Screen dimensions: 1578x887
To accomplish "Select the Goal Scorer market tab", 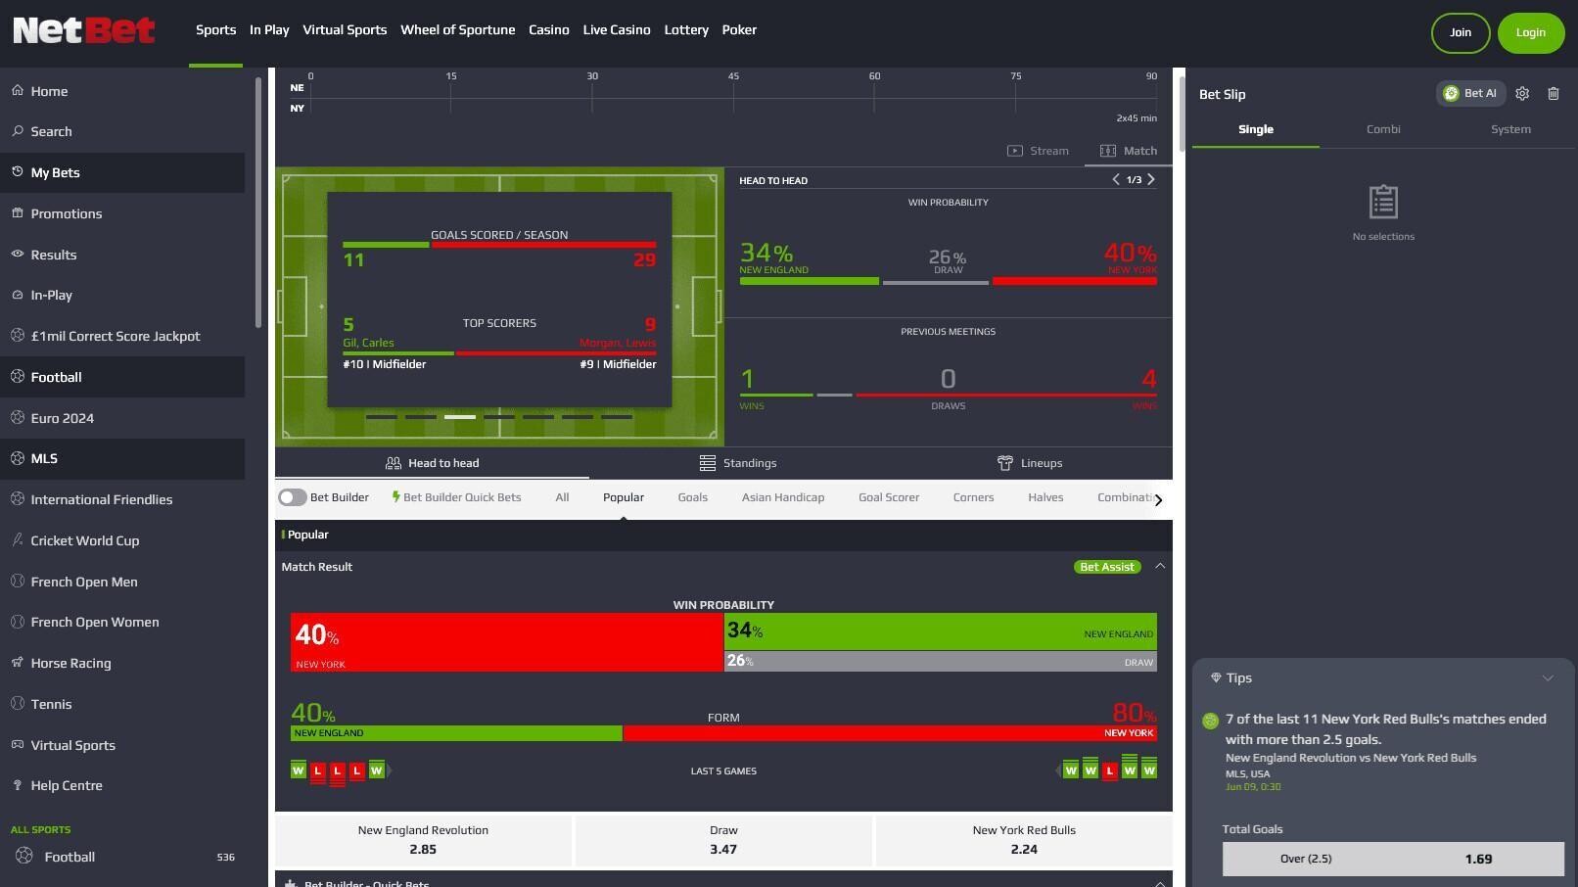I will pyautogui.click(x=889, y=497).
